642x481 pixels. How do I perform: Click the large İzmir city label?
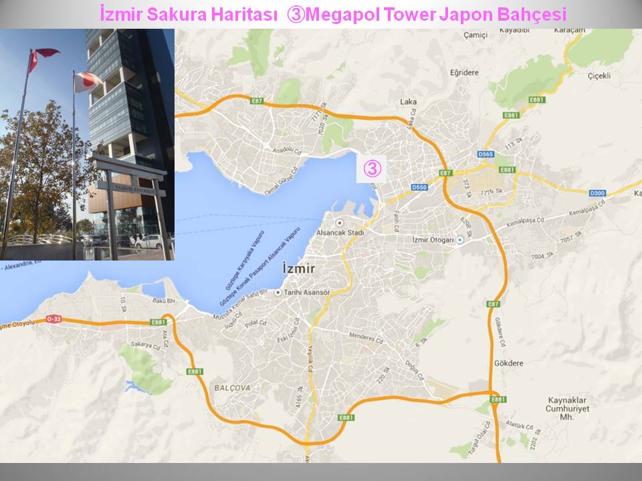299,269
